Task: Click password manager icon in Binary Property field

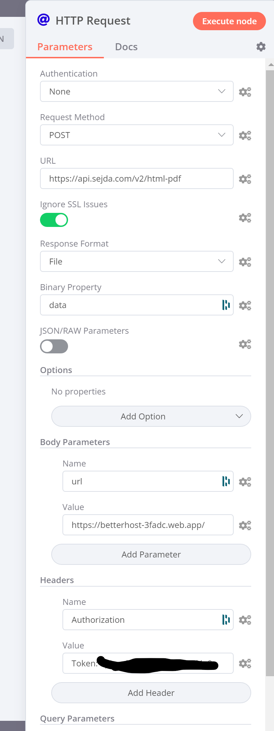Action: tap(226, 305)
